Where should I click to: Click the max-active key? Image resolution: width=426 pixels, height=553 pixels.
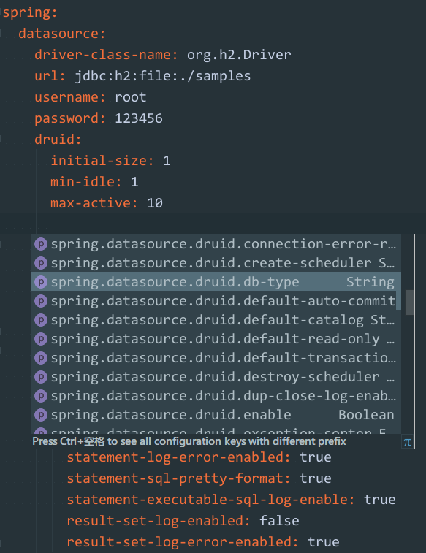click(94, 203)
